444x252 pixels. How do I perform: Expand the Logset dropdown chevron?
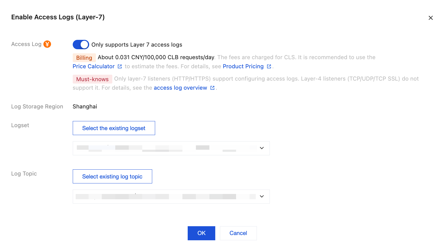pos(262,148)
